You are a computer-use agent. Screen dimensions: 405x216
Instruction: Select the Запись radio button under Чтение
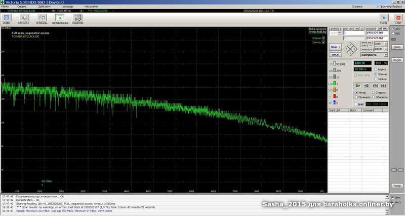click(376, 79)
